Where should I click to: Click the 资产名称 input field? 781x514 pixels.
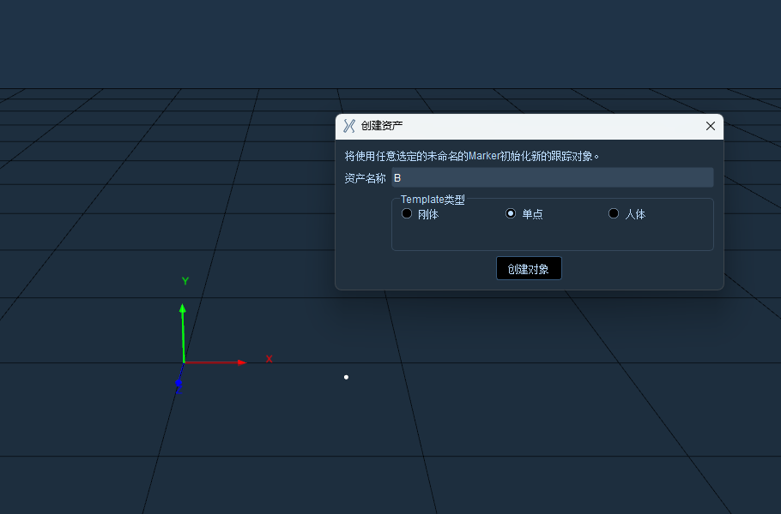pyautogui.click(x=553, y=177)
